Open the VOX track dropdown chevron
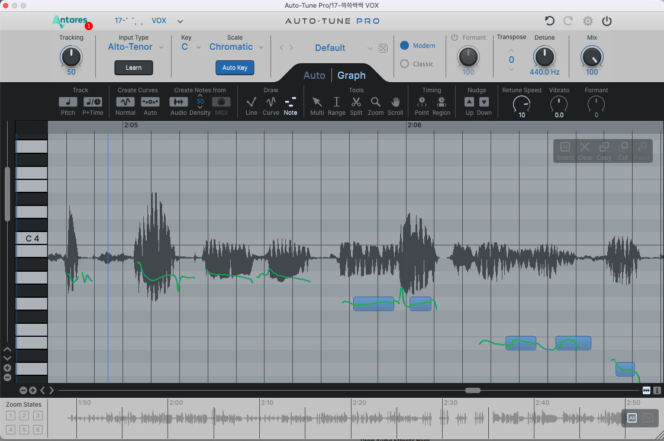The height and width of the screenshot is (441, 664). (180, 21)
